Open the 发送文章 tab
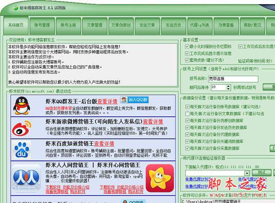The width and height of the screenshot is (275, 203). (147, 26)
